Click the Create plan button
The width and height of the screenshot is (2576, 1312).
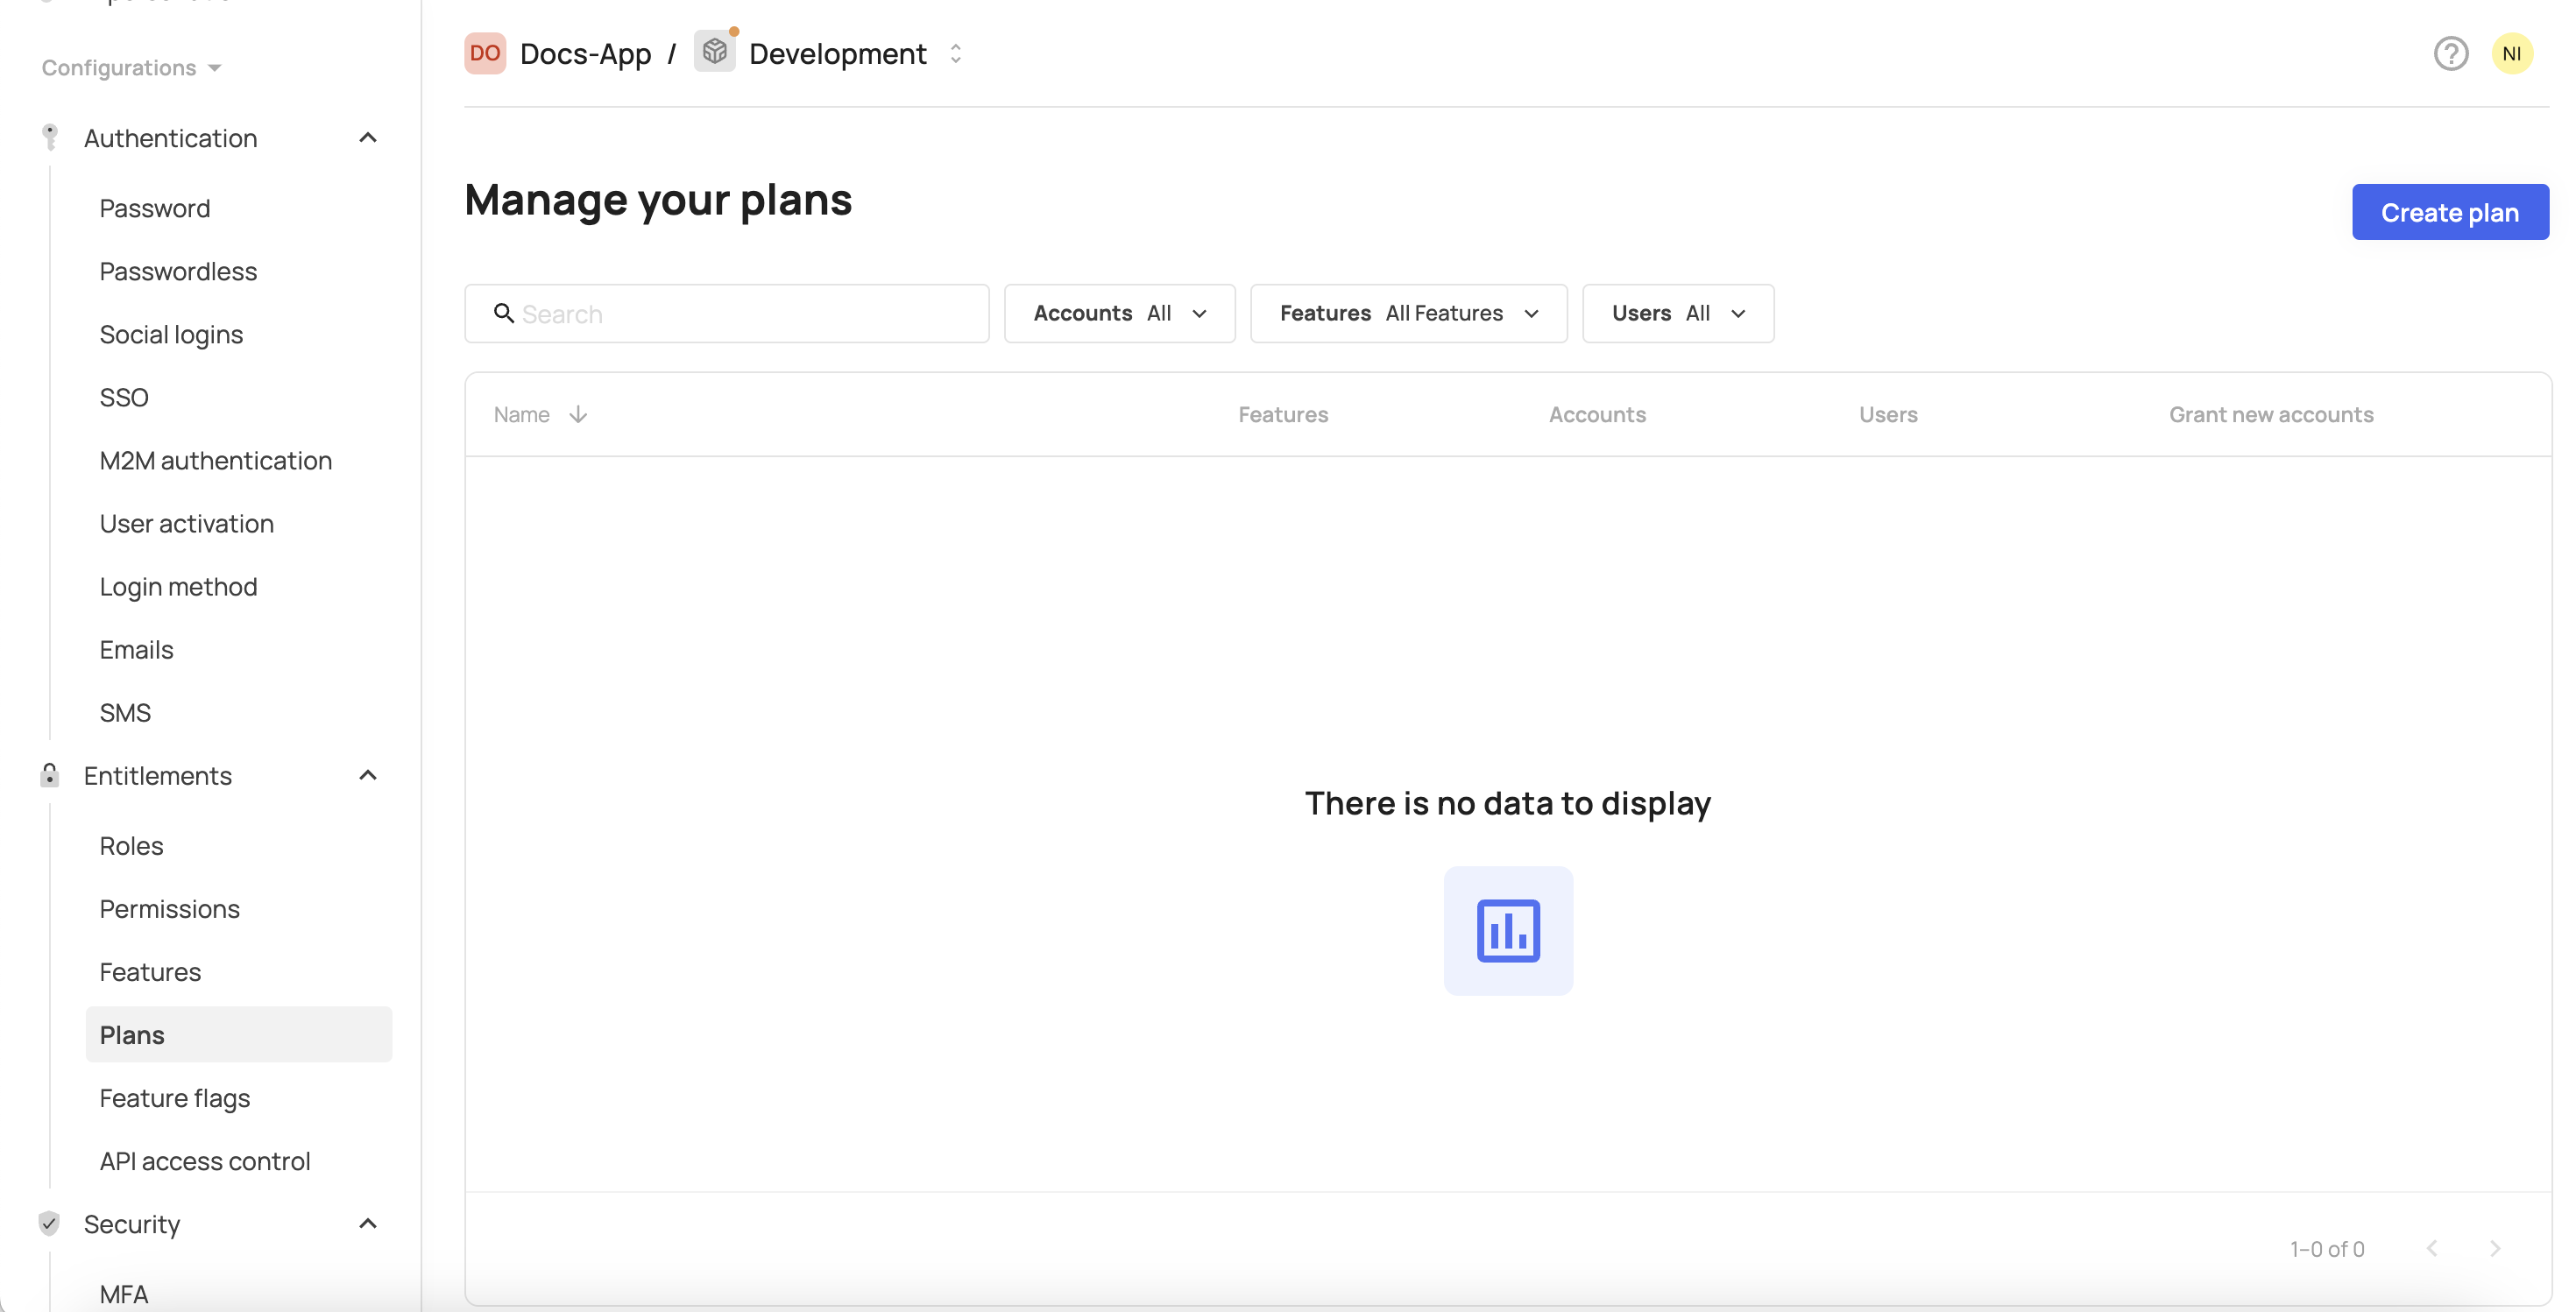tap(2449, 212)
